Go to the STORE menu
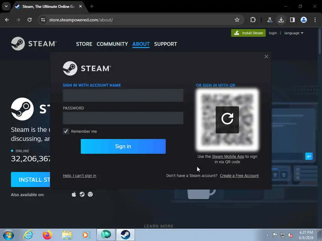The width and height of the screenshot is (322, 241). tap(84, 44)
